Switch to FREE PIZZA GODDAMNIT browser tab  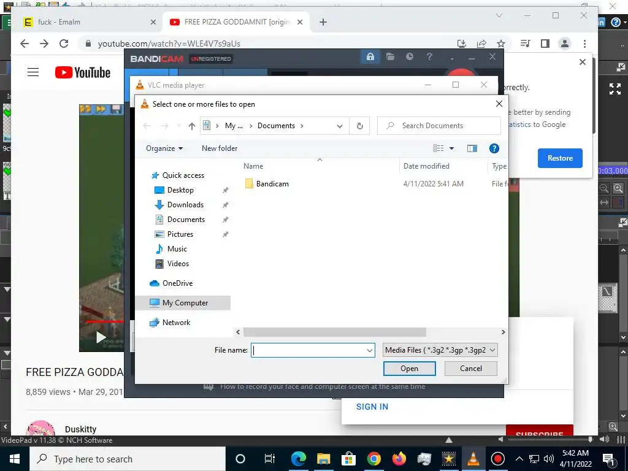(x=236, y=22)
